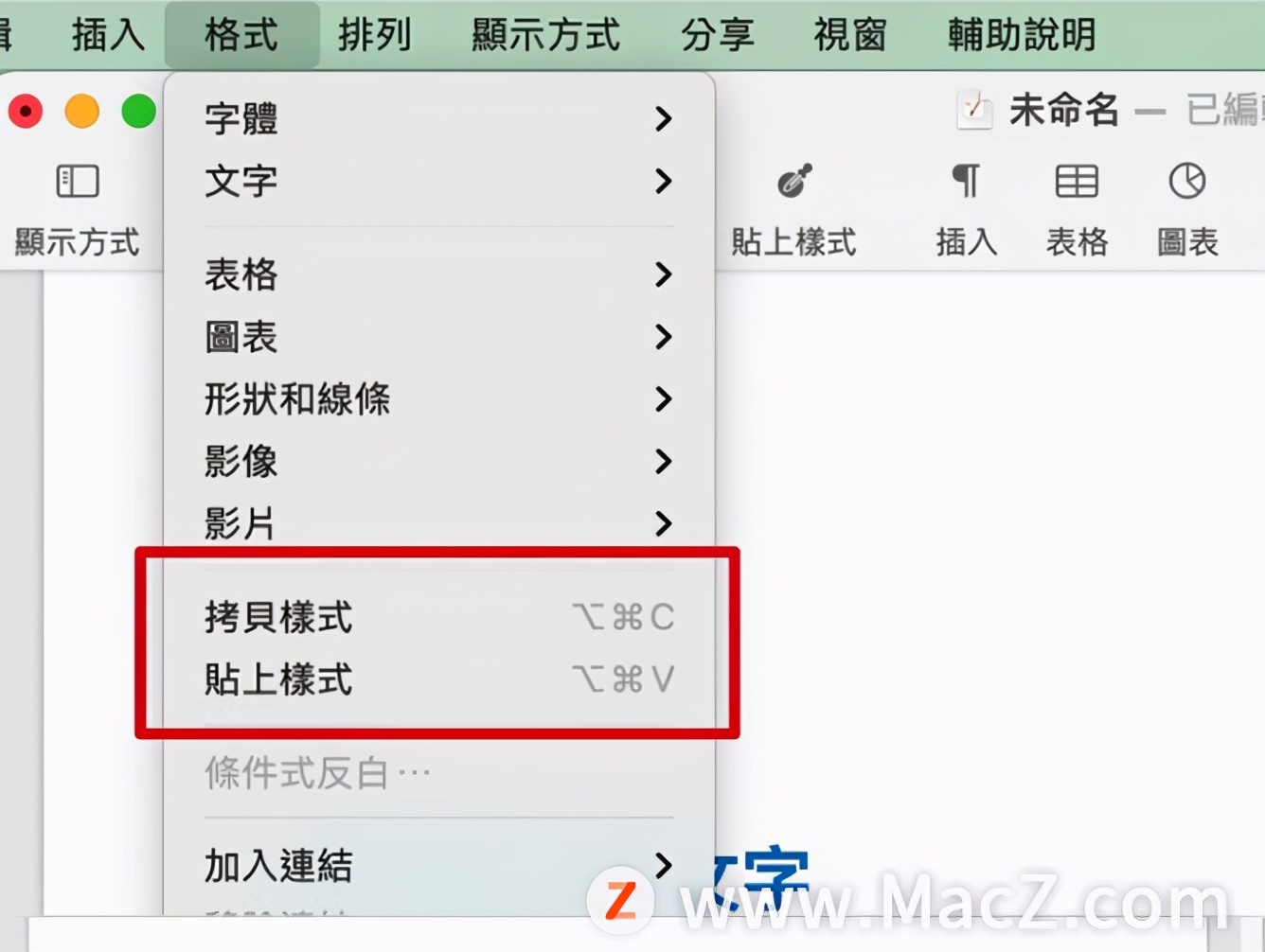Expand the 形狀和線條 submenu
The height and width of the screenshot is (952, 1265).
point(438,399)
